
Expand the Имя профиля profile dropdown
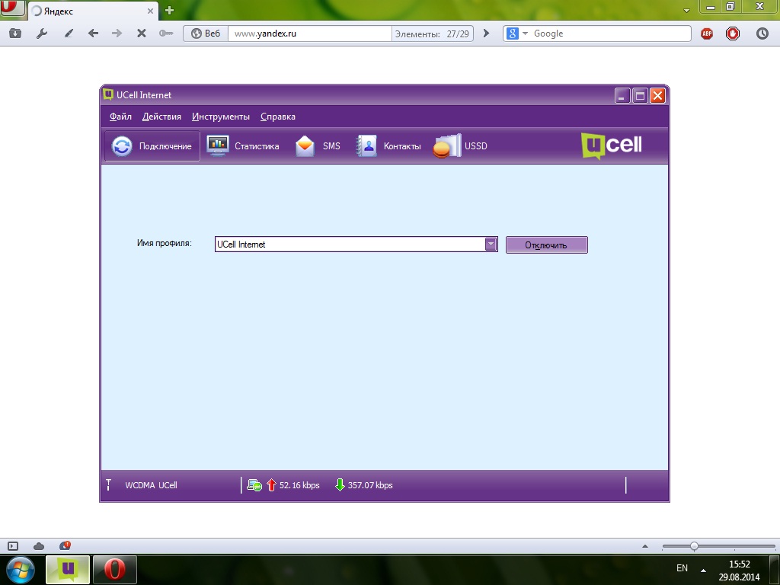491,245
